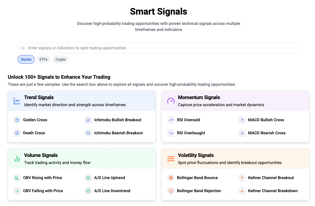This screenshot has width=315, height=206.
Task: Click the MACD Bearish Cross arrow icon
Action: 242,133
